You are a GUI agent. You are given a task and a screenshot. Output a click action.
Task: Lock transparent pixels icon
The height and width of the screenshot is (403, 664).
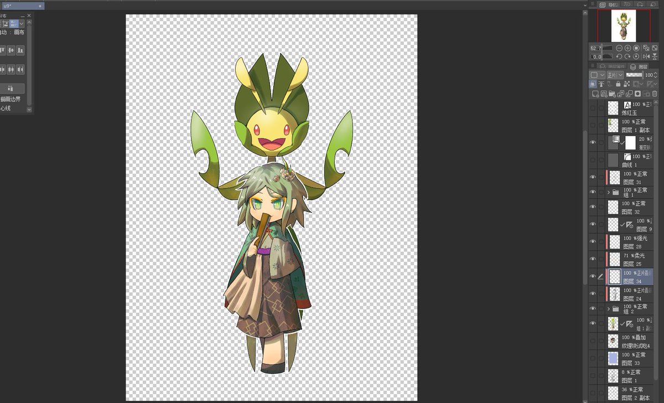coord(626,84)
